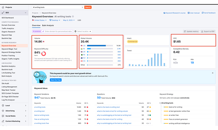Click the Projects home icon
Screen dimensions: 218x130
click(x=3, y=7)
